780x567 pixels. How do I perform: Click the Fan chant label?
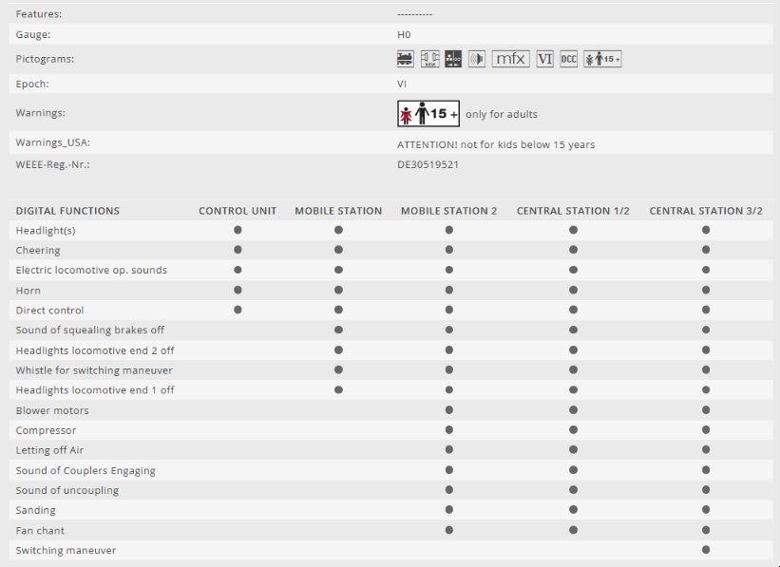point(40,531)
